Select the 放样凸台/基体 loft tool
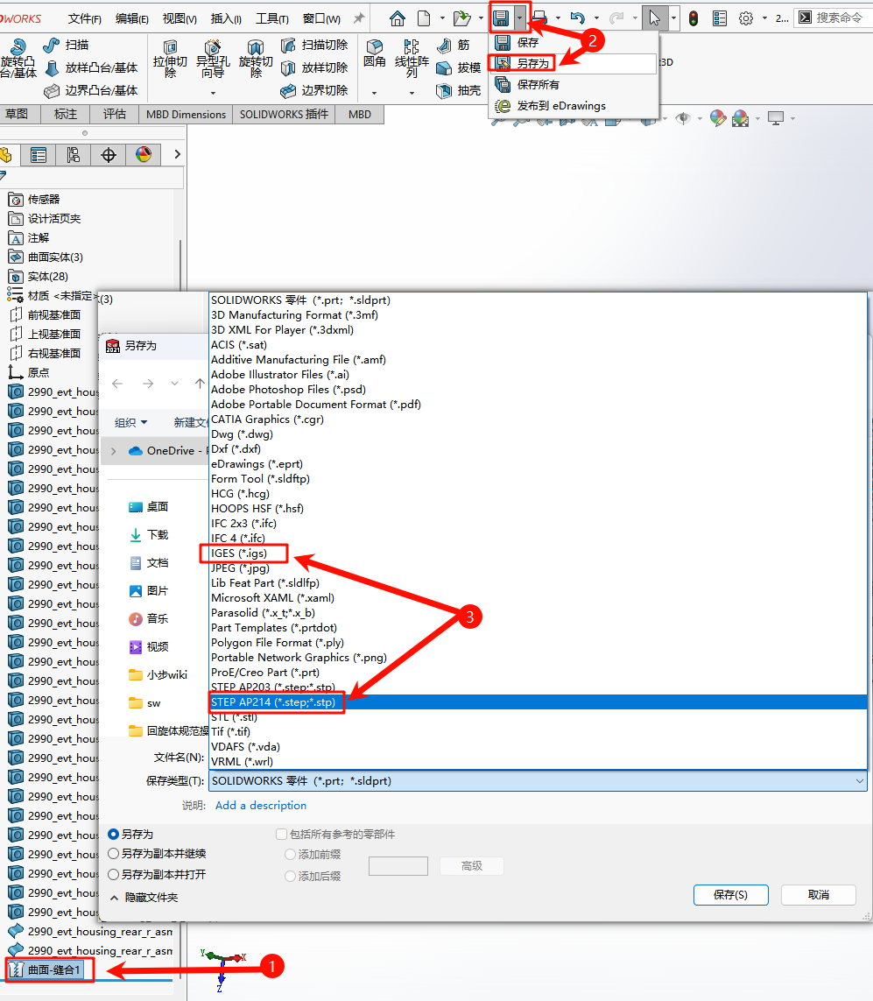Screen dimensions: 873x1001 point(91,67)
